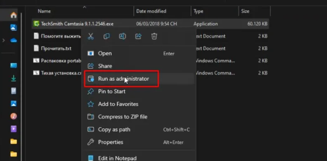
Task: Open Properties from the context menu
Action: point(110,142)
